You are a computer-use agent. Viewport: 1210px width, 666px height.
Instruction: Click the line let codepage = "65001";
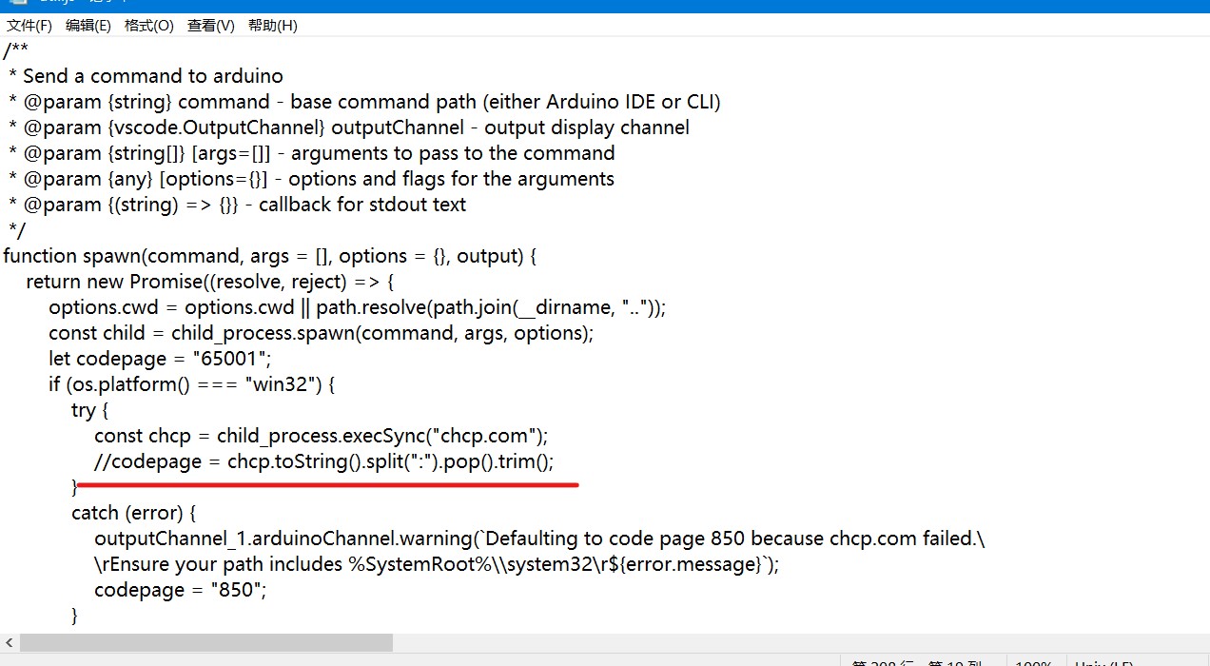[x=161, y=359]
